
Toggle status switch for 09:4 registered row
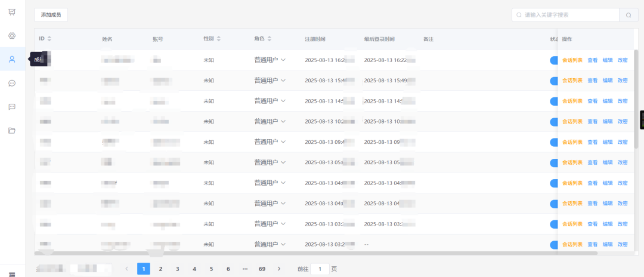[553, 142]
